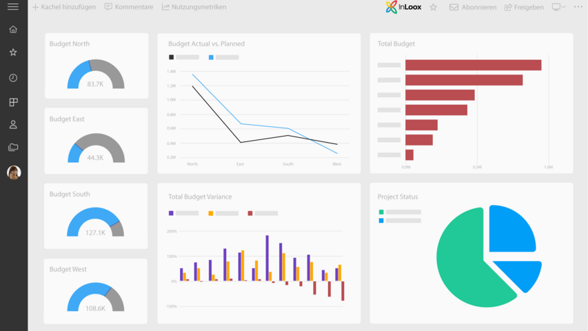588x331 pixels.
Task: Click Freigeben to share the dashboard
Action: point(524,7)
